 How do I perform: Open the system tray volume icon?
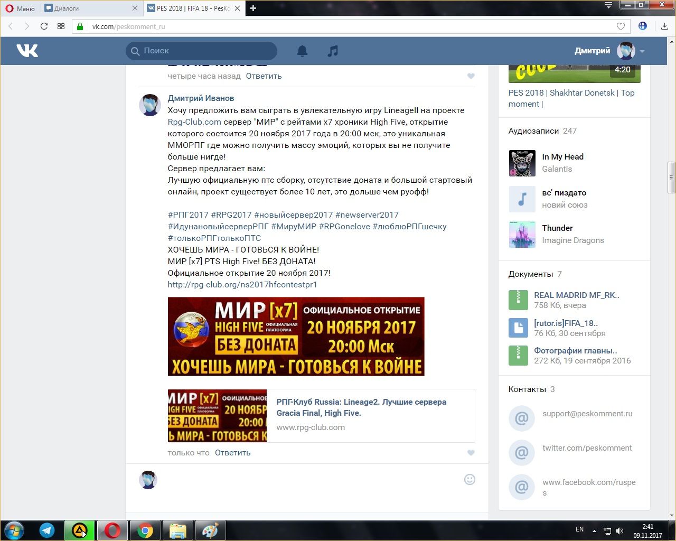pyautogui.click(x=619, y=531)
